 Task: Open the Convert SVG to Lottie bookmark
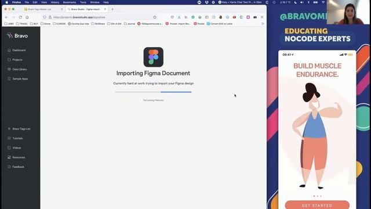click(x=220, y=24)
